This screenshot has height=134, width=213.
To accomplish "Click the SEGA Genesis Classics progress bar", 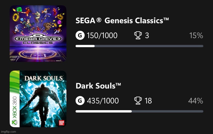I will click(x=139, y=46).
